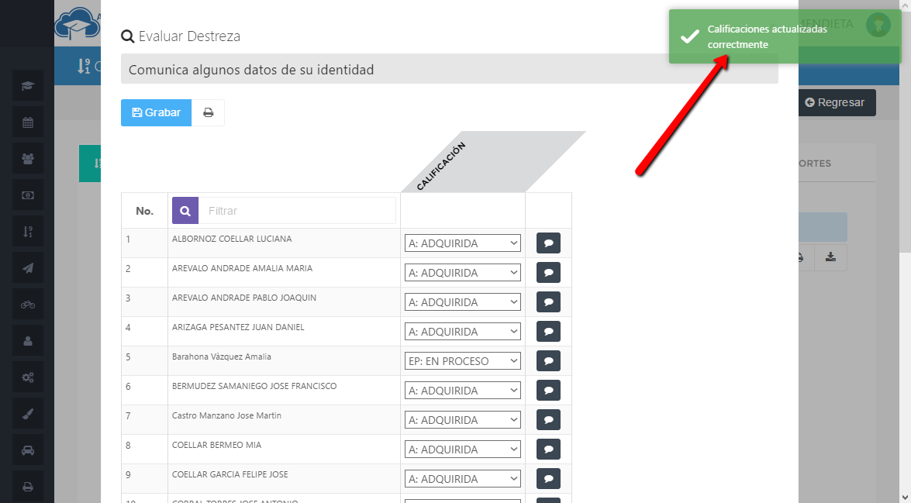
Task: Open EN PROCESO dropdown for Barahona Vàzquez Amalia
Action: pyautogui.click(x=462, y=360)
